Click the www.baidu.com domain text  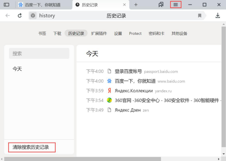(171, 82)
